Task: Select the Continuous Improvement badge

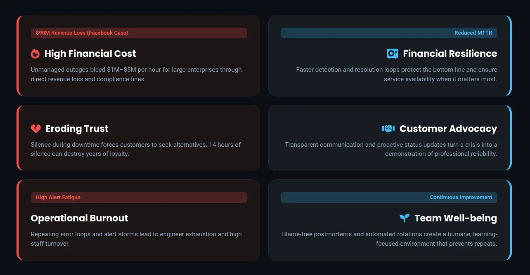Action: coord(461,197)
